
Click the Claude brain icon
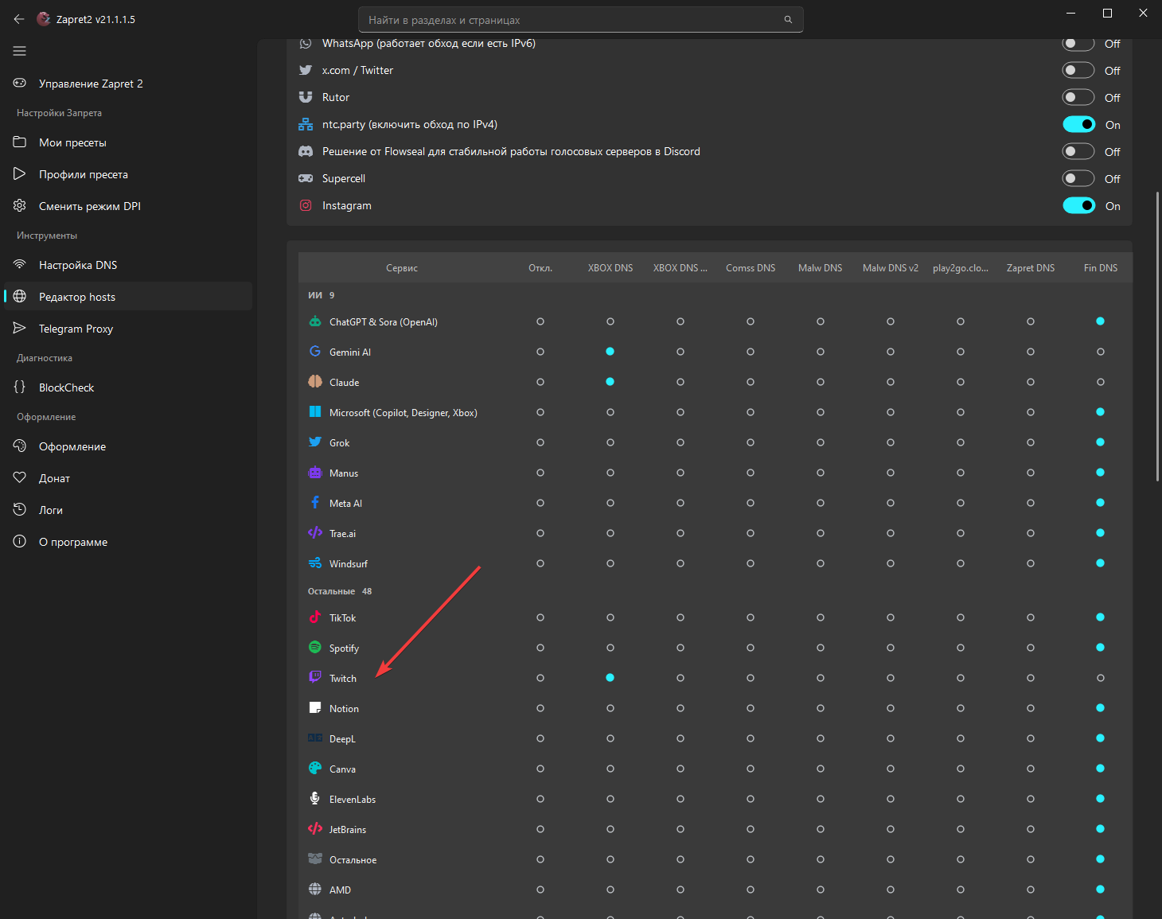tap(315, 382)
